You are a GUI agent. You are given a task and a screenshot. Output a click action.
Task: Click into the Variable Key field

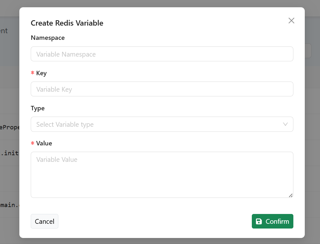pyautogui.click(x=162, y=89)
